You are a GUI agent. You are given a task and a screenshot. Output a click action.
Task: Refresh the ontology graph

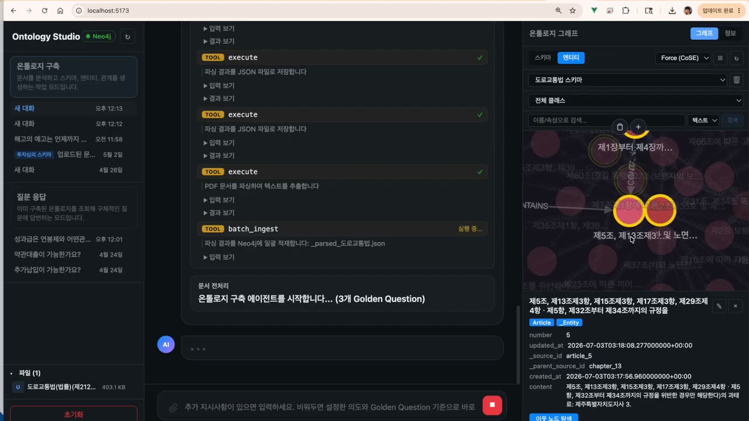[737, 58]
